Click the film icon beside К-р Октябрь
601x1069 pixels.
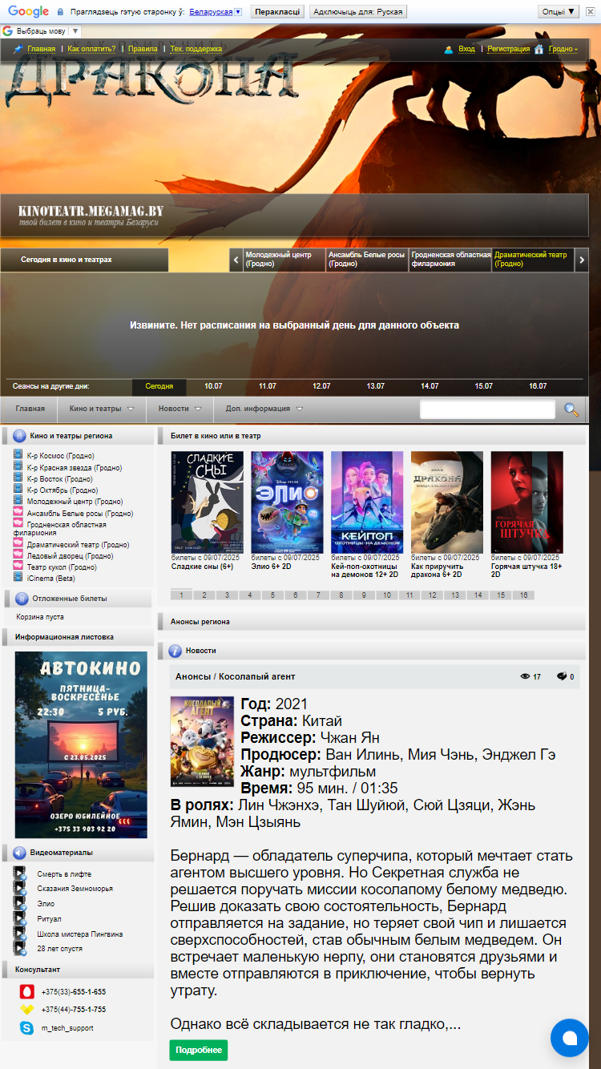[19, 490]
